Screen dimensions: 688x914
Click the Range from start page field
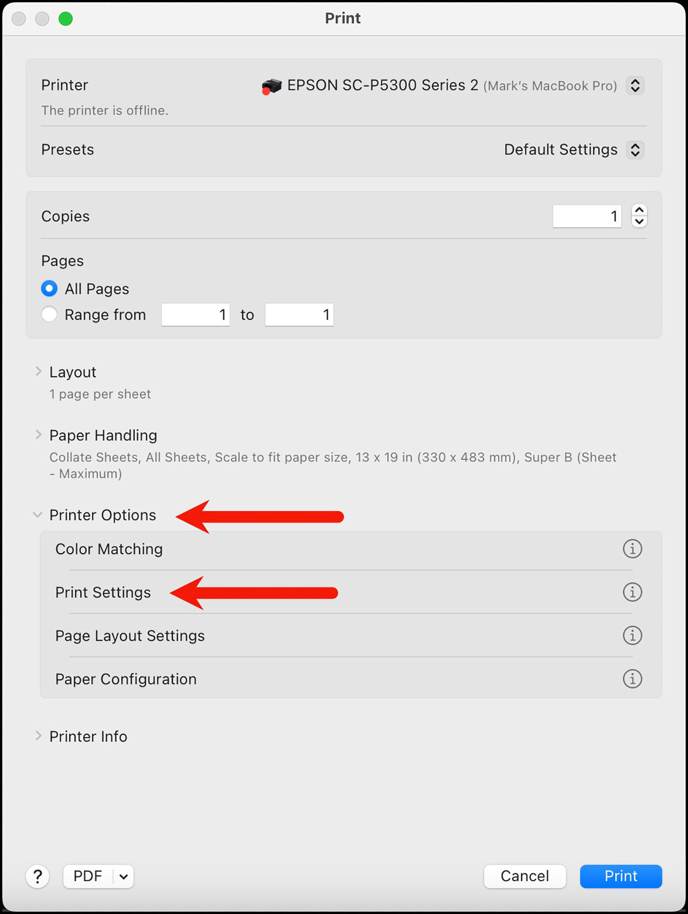(x=196, y=314)
